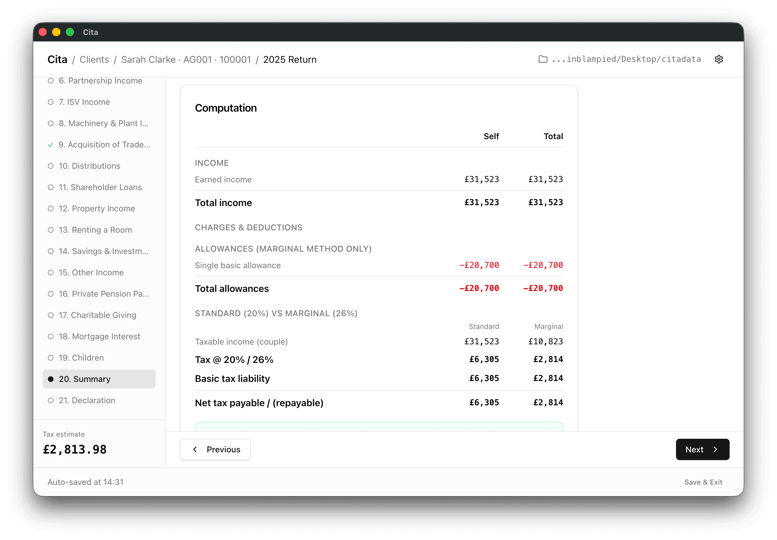Click the Self column header
The width and height of the screenshot is (777, 540).
click(491, 136)
